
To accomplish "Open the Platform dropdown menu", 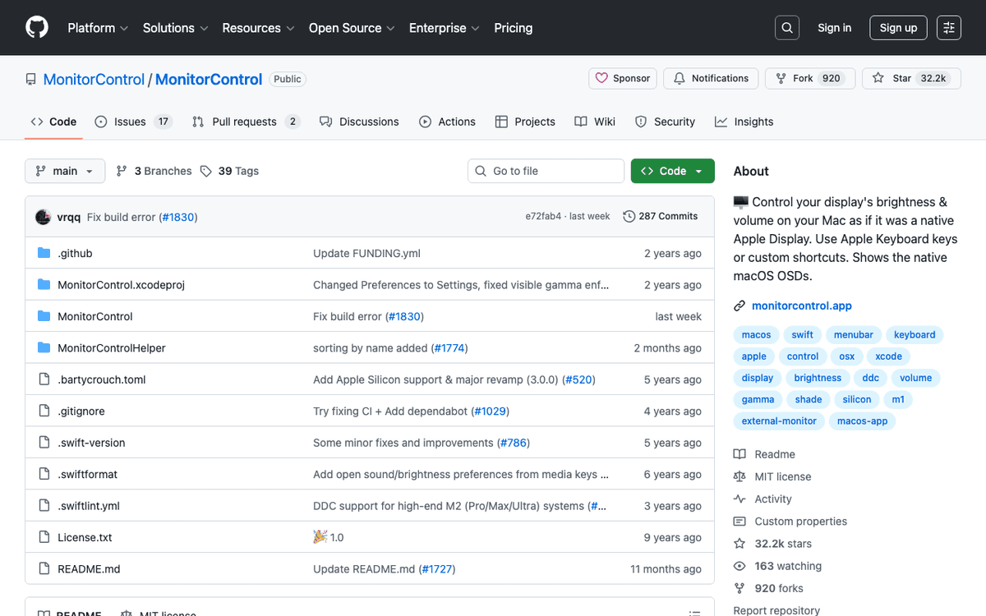I will coord(97,27).
